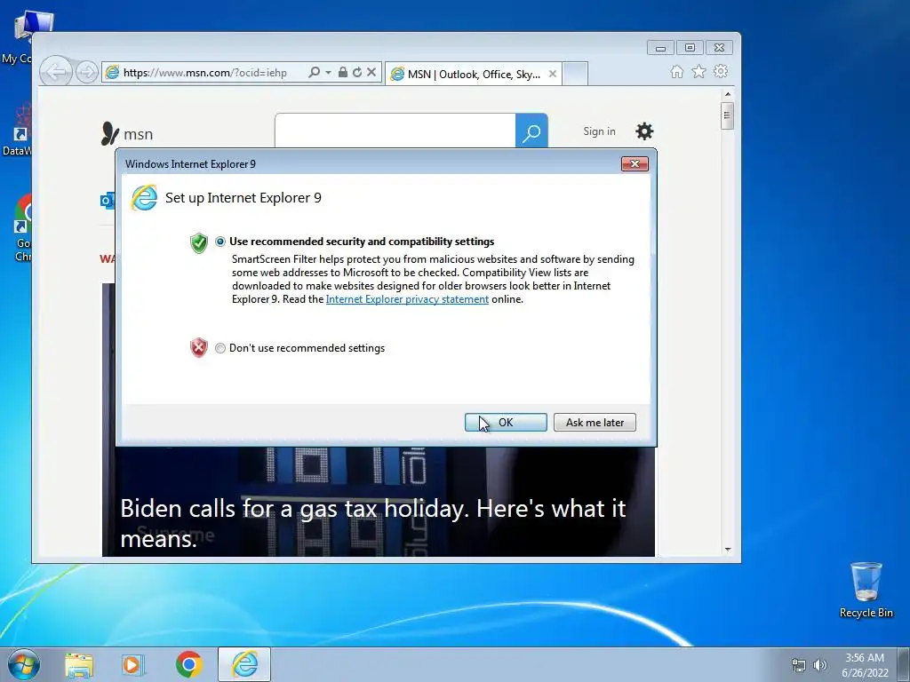Open MSN page settings gear
Image resolution: width=910 pixels, height=682 pixels.
(644, 131)
